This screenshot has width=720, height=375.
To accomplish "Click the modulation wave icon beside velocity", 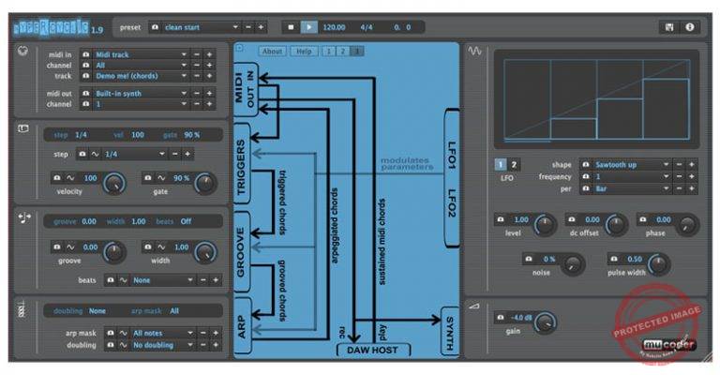I will coord(70,178).
